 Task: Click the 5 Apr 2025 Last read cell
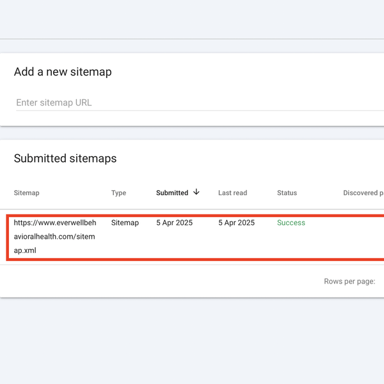coord(236,223)
